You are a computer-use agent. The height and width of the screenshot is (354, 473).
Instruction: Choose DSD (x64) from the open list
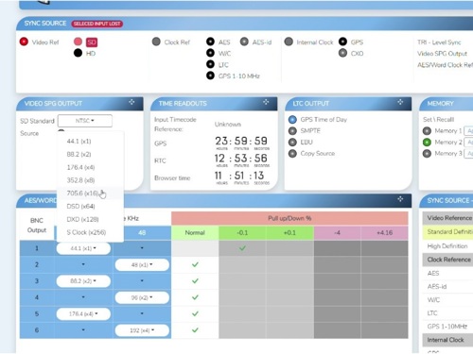[x=90, y=206]
